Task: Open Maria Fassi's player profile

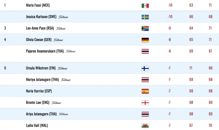Action: pos(38,5)
